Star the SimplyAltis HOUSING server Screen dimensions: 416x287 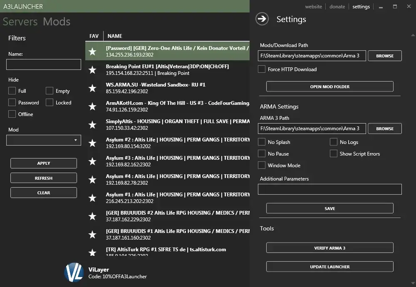click(x=92, y=125)
